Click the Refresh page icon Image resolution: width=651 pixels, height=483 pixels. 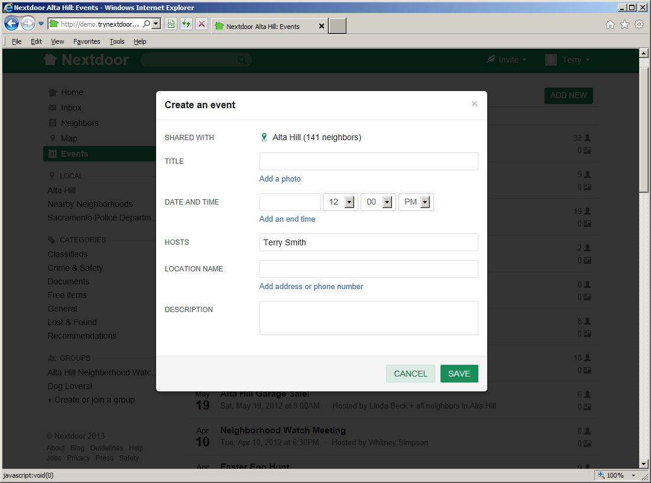(186, 24)
